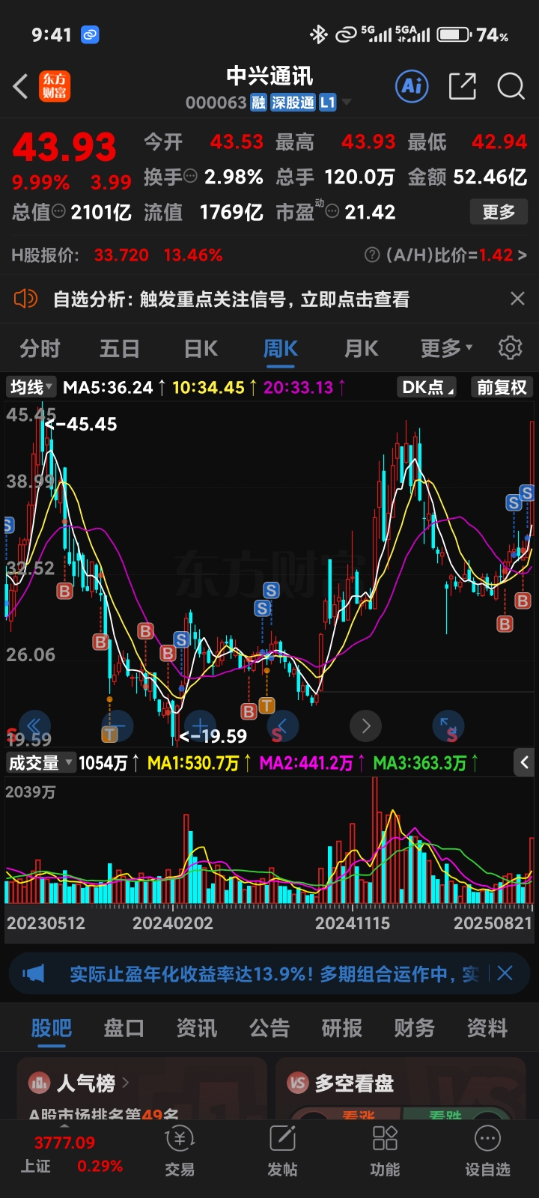This screenshot has height=1198, width=539.
Task: Tap the 19.59 low price marker
Action: (x=213, y=736)
